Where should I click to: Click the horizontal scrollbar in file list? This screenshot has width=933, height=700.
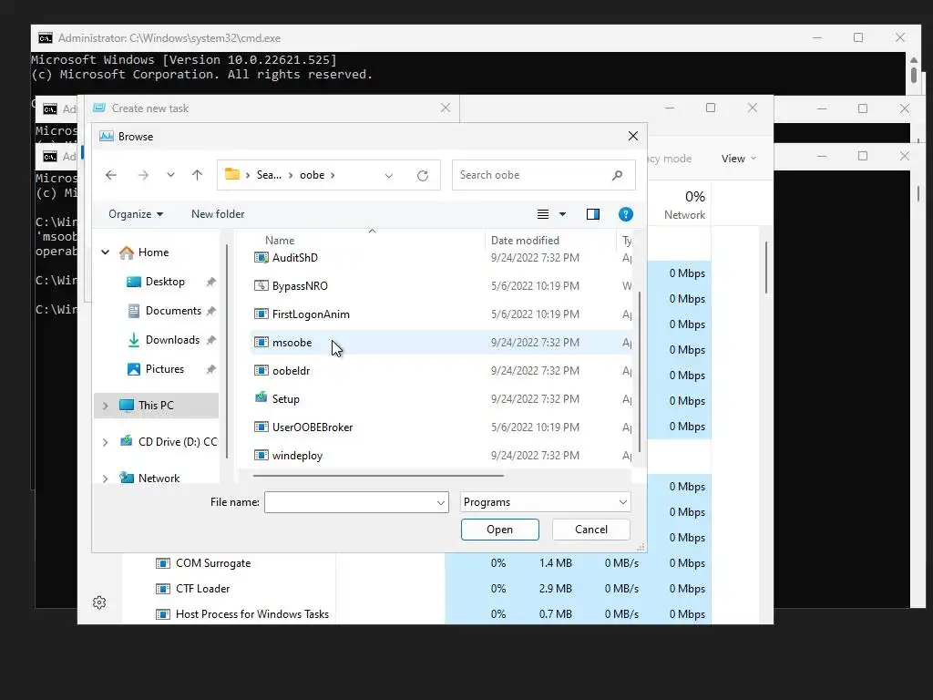(378, 476)
